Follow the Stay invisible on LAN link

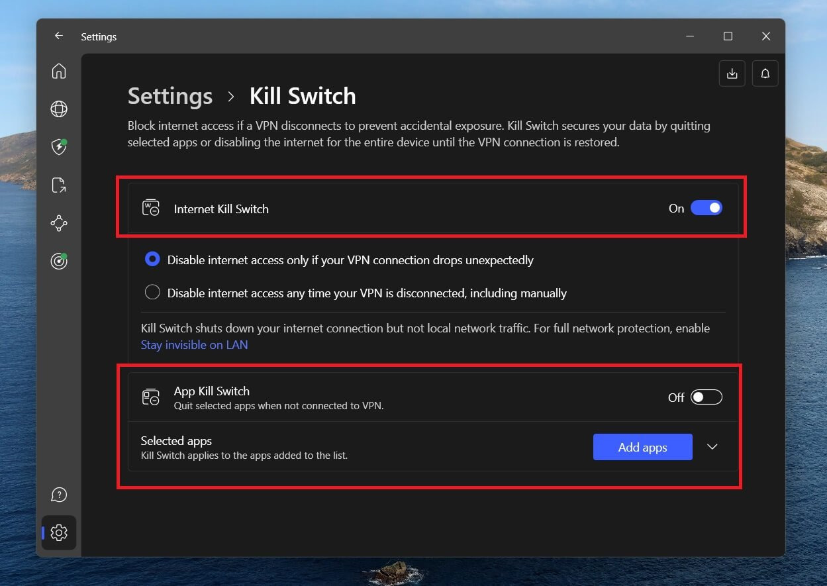194,345
